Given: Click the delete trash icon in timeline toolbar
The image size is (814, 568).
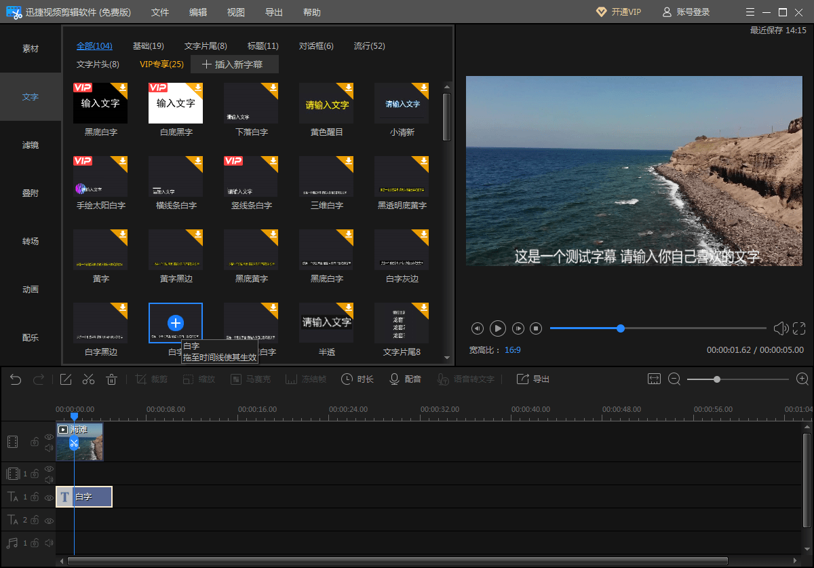Looking at the screenshot, I should point(112,379).
